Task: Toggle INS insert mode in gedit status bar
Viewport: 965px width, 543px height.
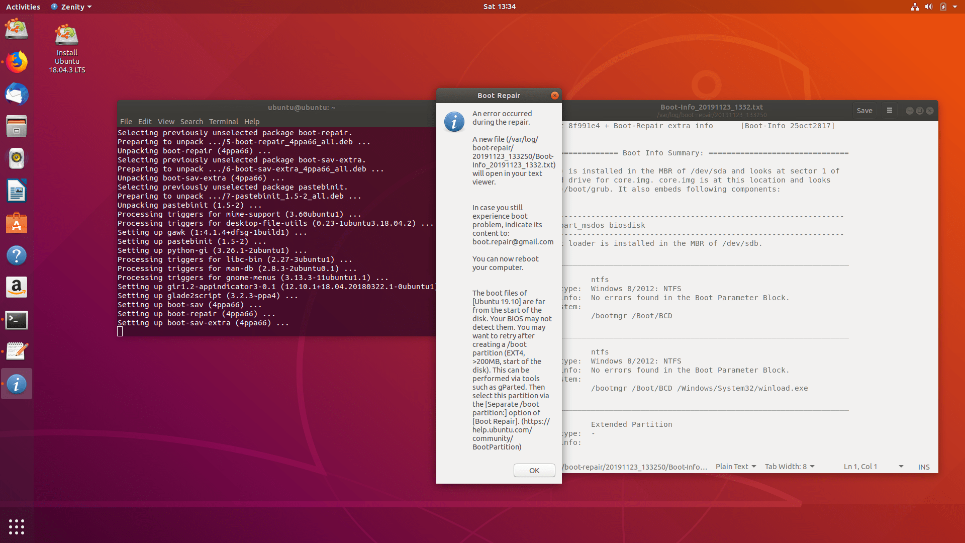Action: pyautogui.click(x=924, y=467)
